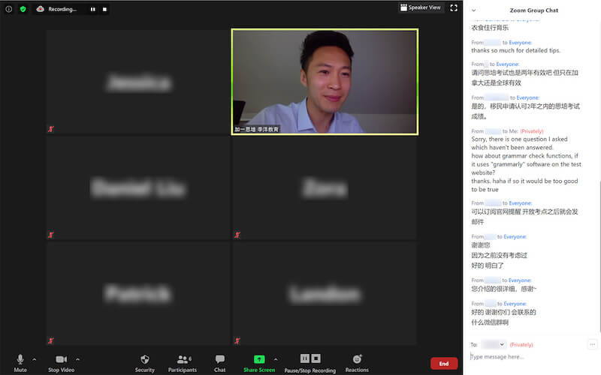Viewport: 601px width, 375px height.
Task: Enter full screen mode
Action: [453, 7]
